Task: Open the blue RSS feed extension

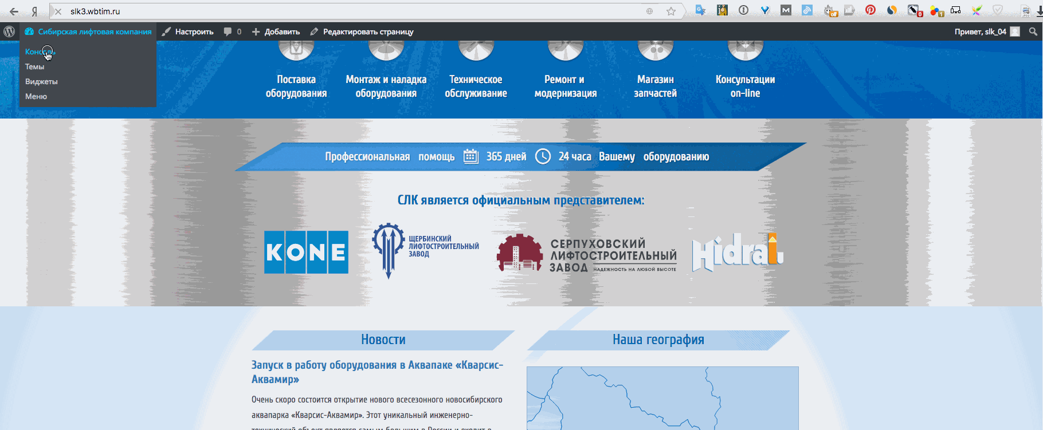Action: (807, 10)
